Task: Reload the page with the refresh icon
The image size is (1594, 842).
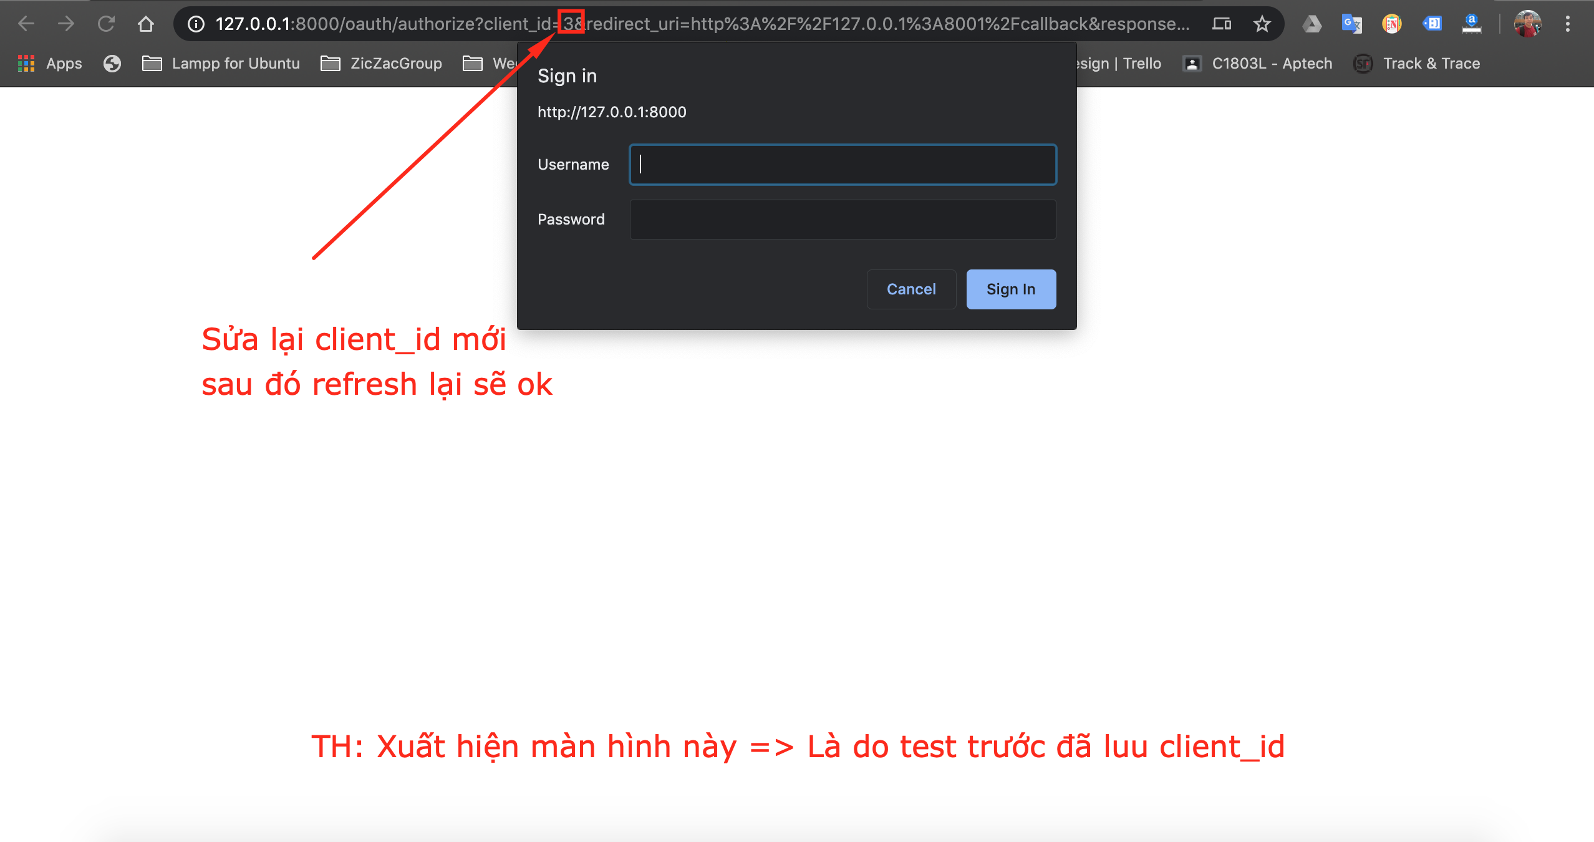Action: click(x=106, y=24)
